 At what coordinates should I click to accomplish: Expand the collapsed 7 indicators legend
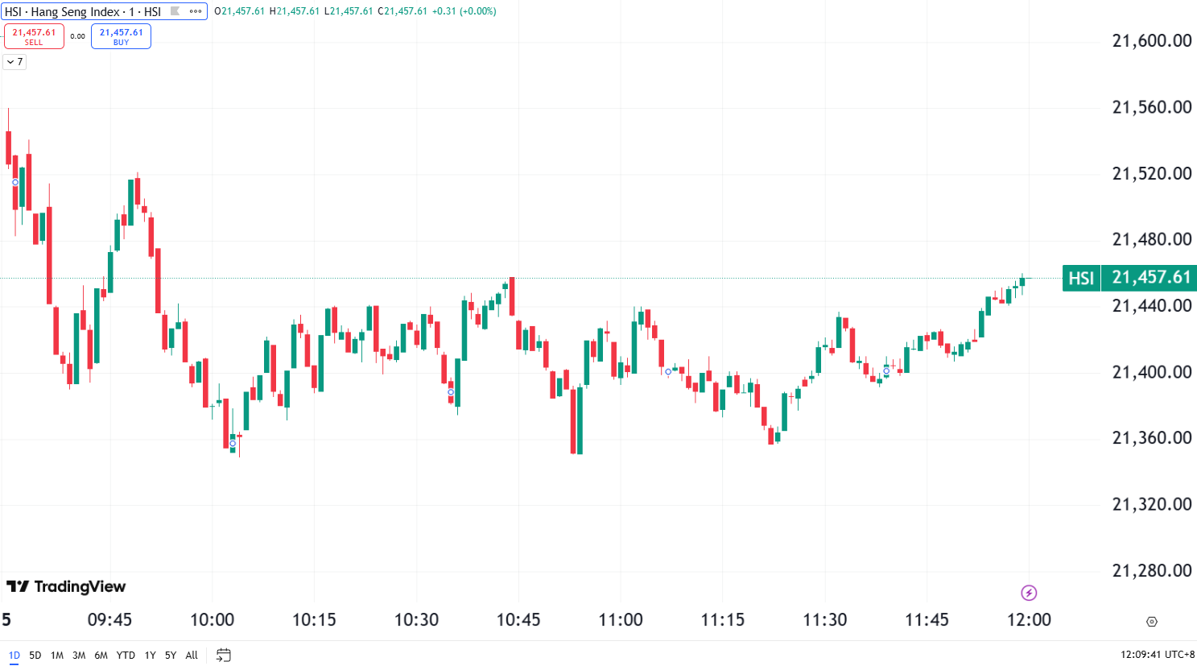point(14,62)
